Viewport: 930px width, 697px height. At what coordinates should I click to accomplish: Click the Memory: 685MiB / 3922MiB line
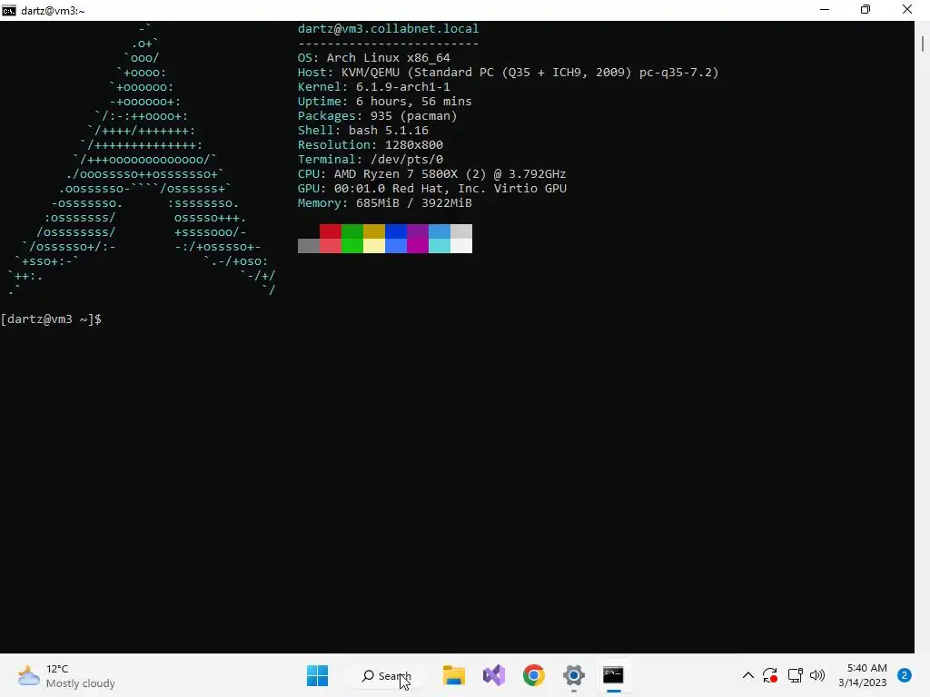[x=384, y=202]
